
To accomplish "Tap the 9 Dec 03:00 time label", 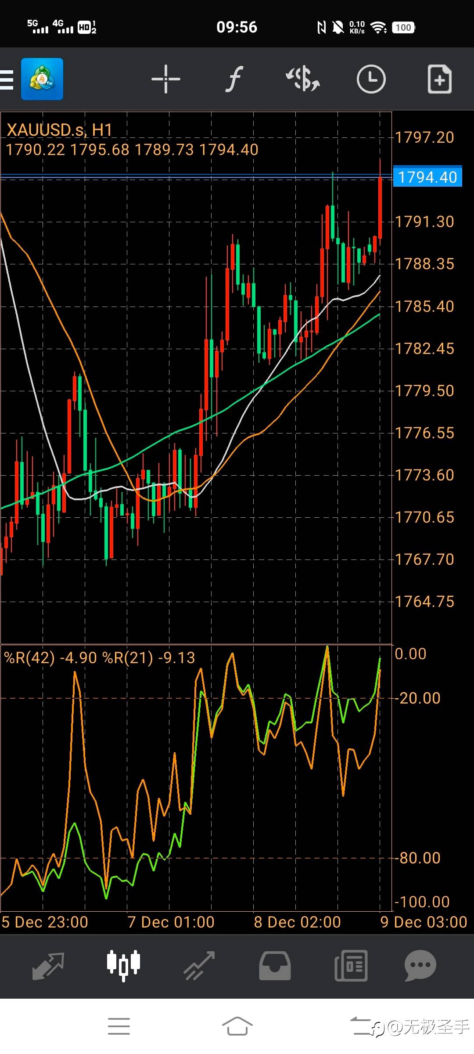I will pos(424,922).
